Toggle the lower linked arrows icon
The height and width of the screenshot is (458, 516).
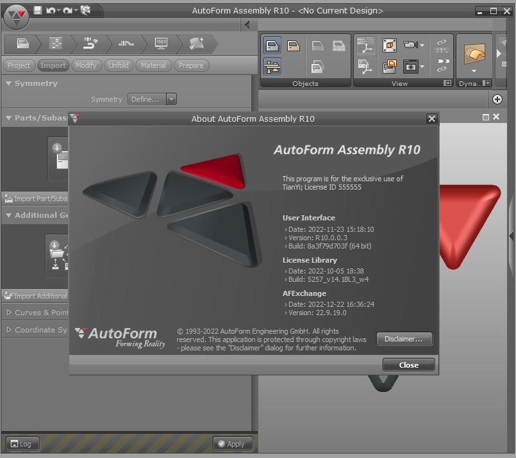(x=443, y=65)
